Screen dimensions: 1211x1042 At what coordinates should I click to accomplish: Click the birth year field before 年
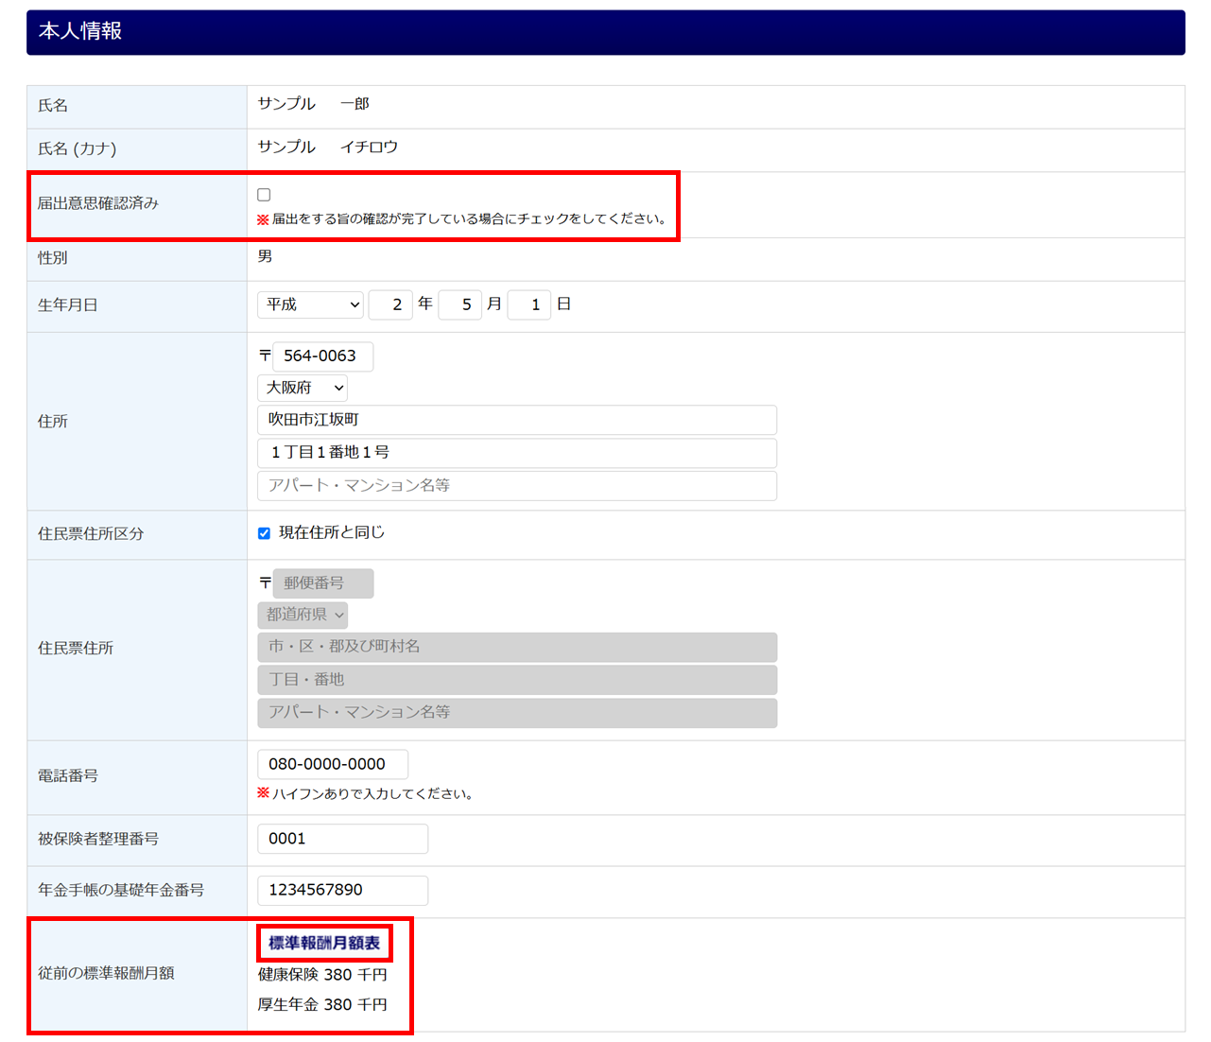[x=390, y=304]
